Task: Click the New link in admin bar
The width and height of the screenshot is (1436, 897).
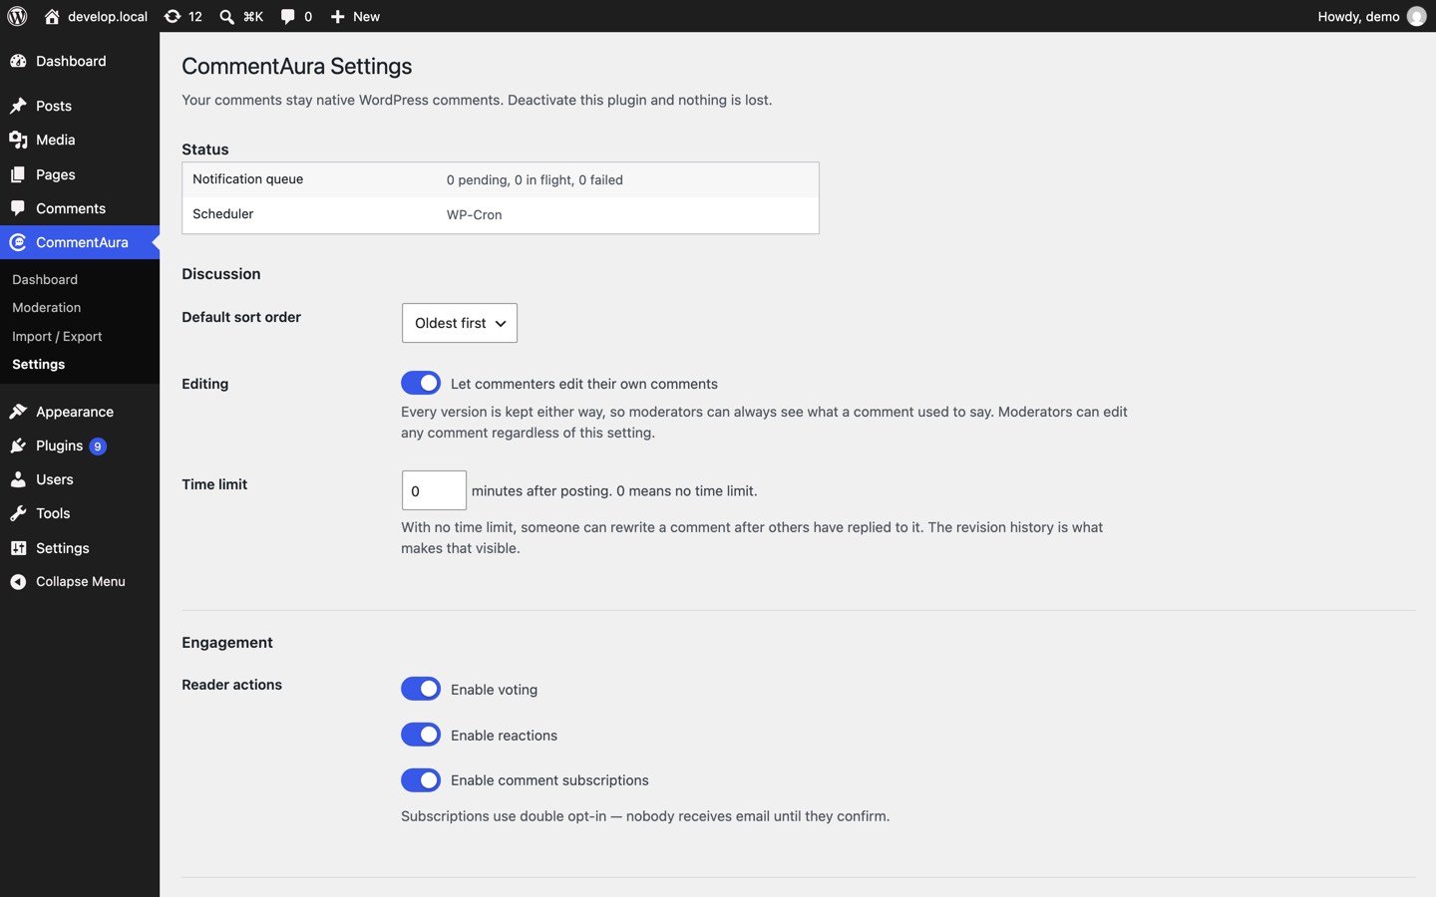Action: tap(366, 16)
